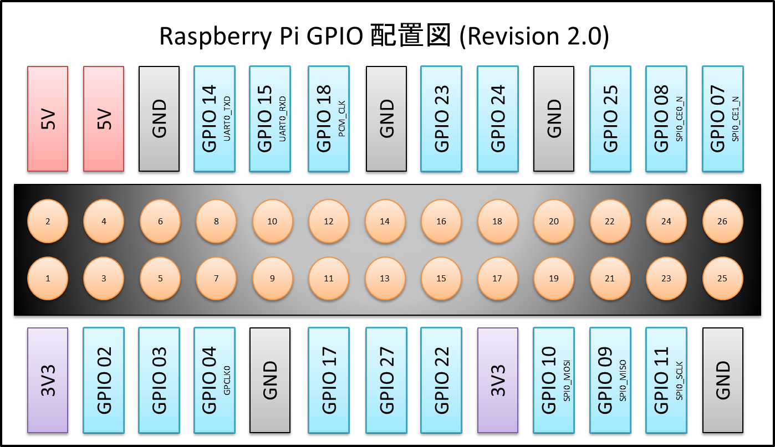Click pin circle number 21

[610, 279]
